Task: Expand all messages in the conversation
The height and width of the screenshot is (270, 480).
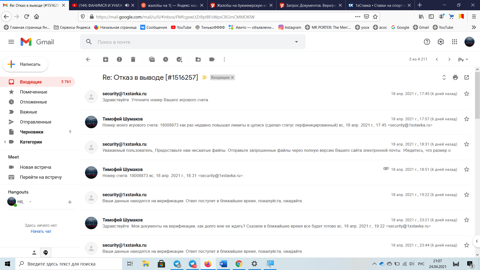Action: click(444, 77)
